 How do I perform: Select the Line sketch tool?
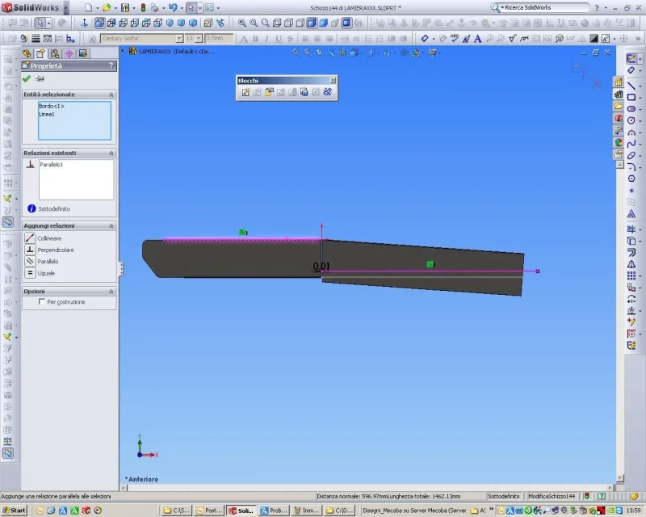[x=631, y=86]
